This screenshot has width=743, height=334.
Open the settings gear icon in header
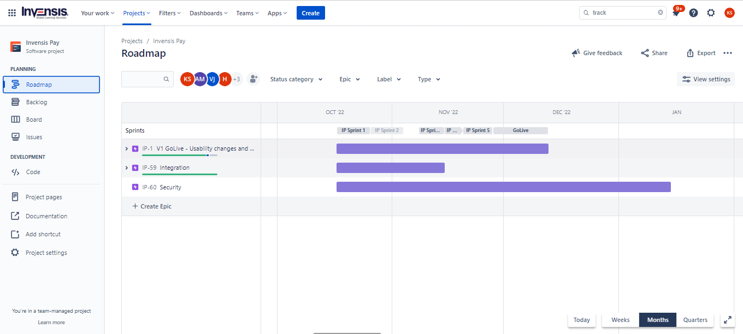(x=711, y=13)
